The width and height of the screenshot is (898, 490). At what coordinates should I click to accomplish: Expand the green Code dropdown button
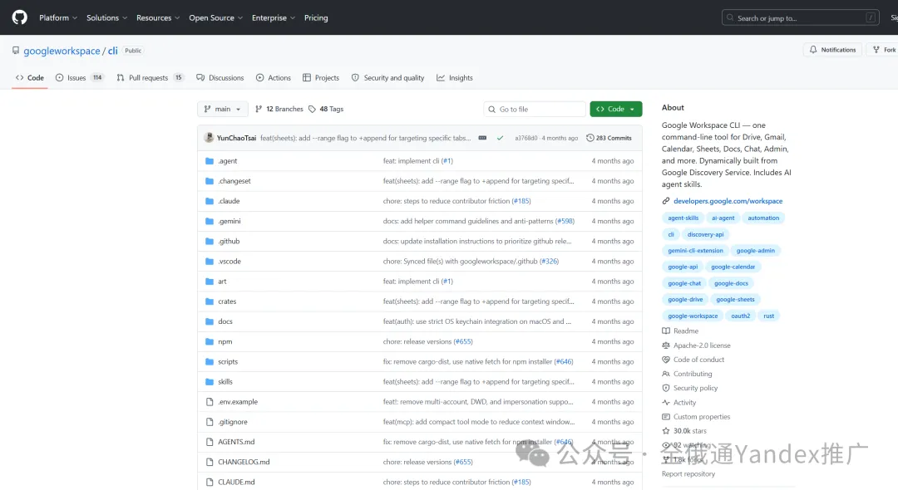615,109
